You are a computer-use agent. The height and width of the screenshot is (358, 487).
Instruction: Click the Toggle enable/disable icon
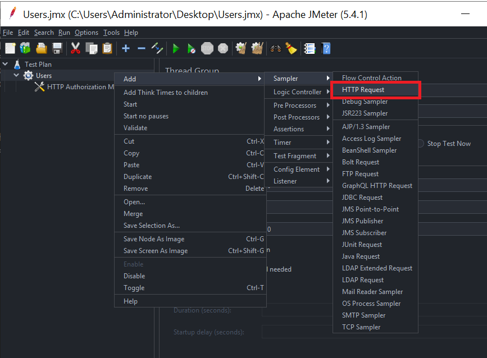pyautogui.click(x=157, y=48)
